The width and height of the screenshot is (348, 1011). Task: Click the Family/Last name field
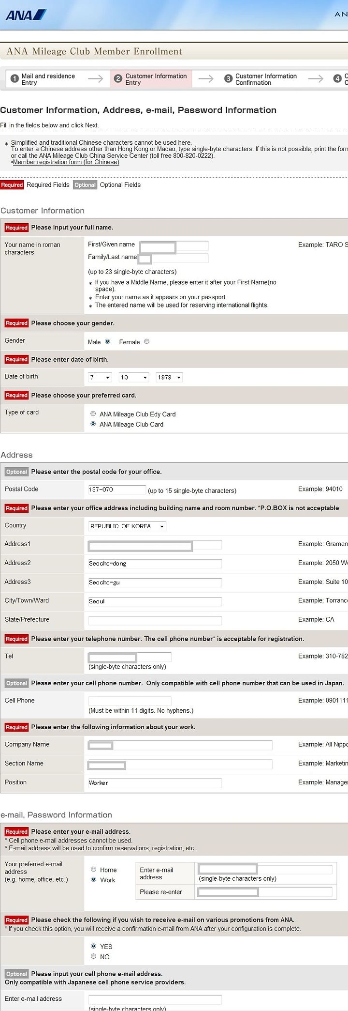[173, 259]
